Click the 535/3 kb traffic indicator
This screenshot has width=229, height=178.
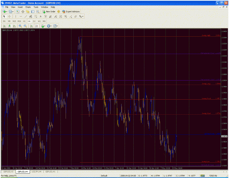pos(213,176)
